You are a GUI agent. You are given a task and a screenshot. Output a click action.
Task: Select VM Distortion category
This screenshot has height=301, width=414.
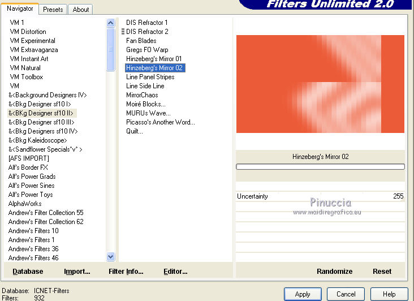click(x=28, y=32)
